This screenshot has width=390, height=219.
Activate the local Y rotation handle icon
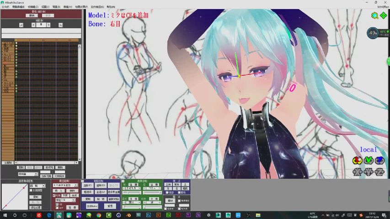[369, 161]
